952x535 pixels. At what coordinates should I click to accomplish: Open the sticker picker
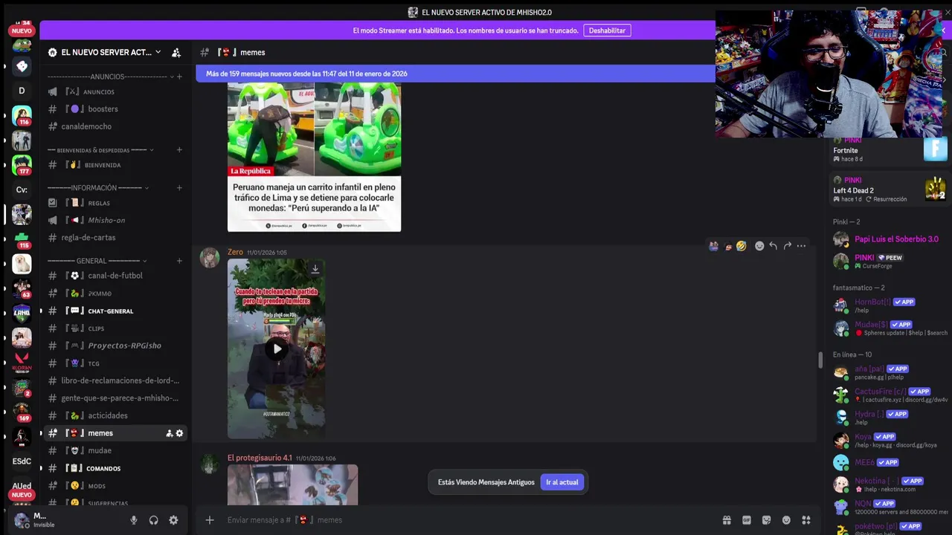[x=767, y=520]
